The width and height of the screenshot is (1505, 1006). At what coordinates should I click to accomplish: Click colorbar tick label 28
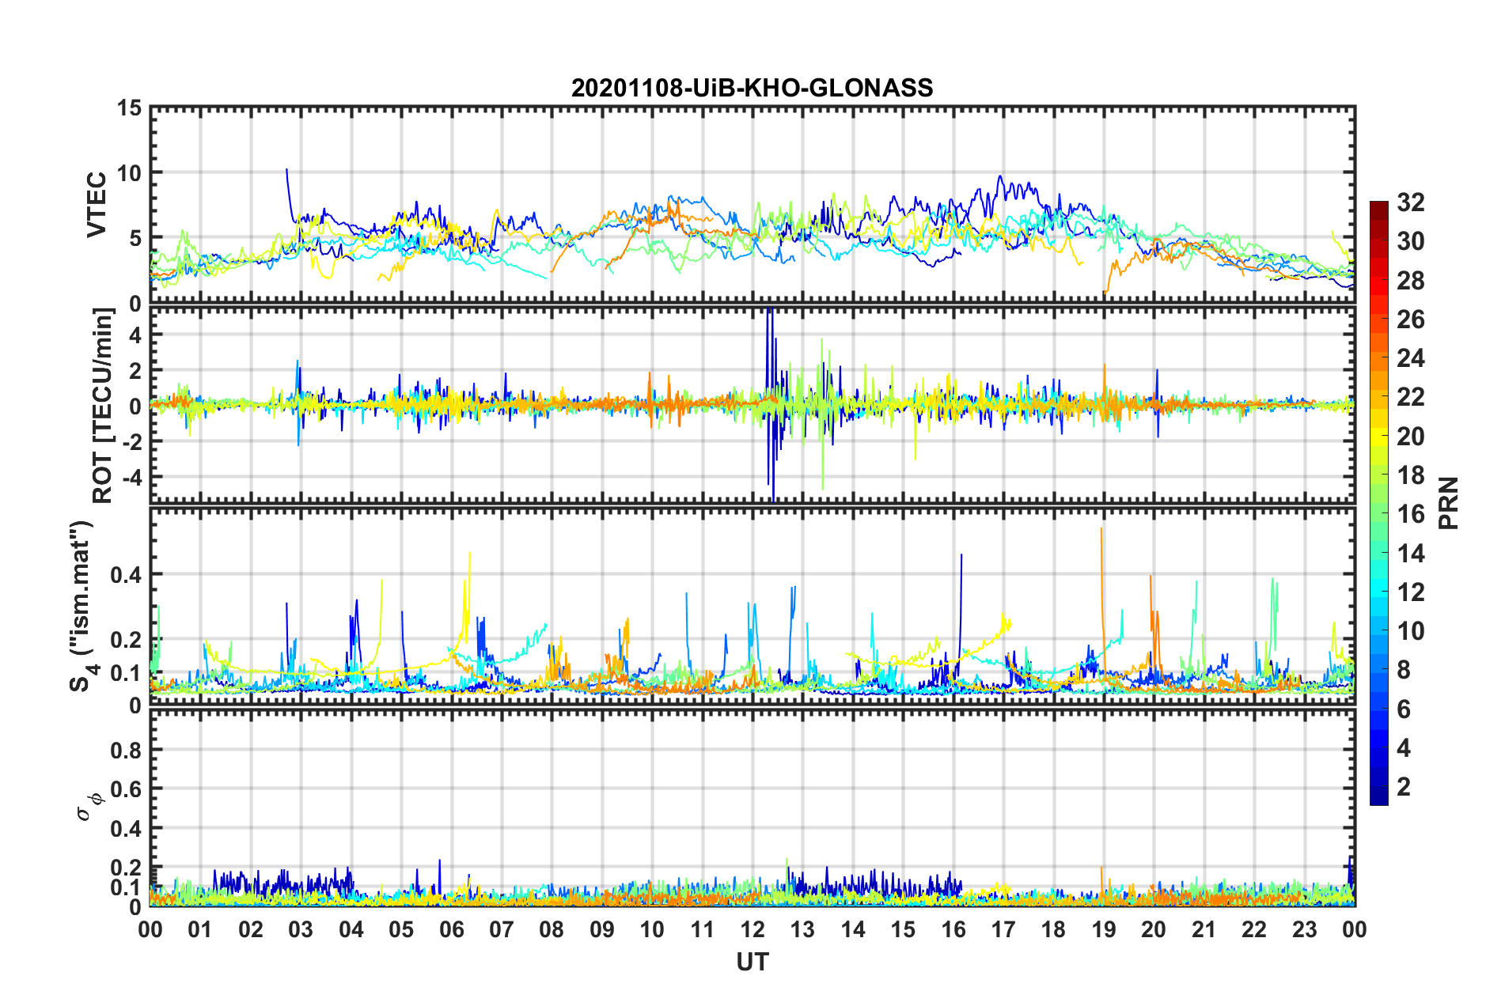(x=1410, y=281)
